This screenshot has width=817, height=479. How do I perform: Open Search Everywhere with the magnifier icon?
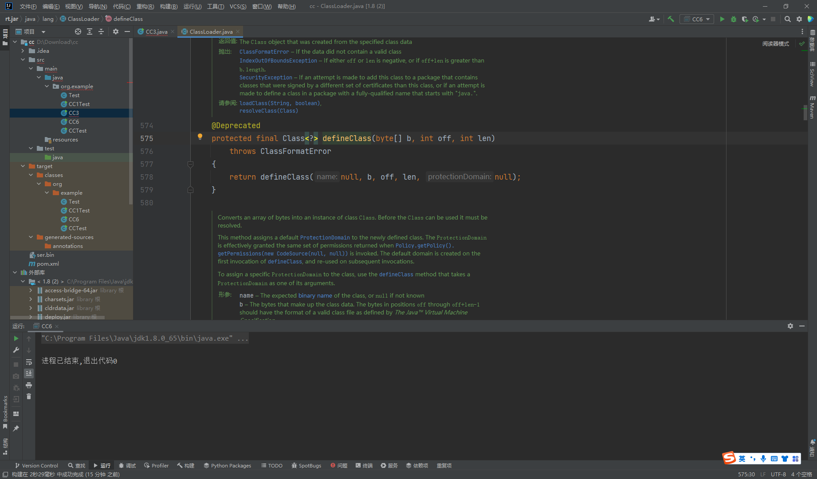[788, 19]
